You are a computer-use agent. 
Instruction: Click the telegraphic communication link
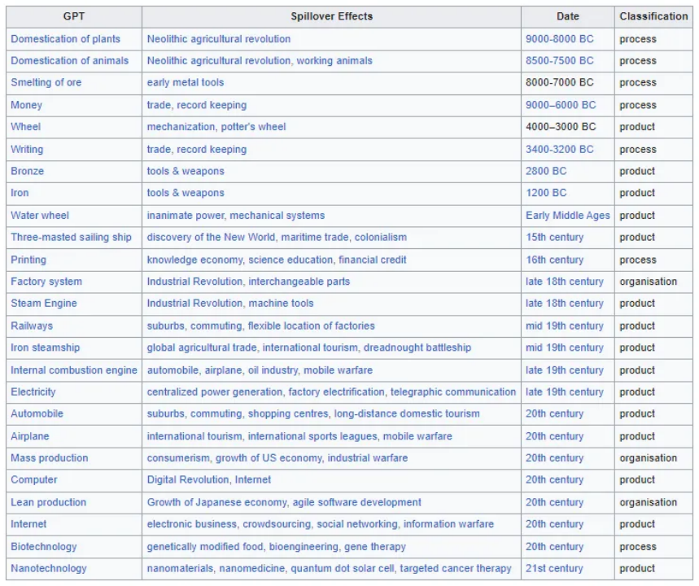[x=453, y=392]
